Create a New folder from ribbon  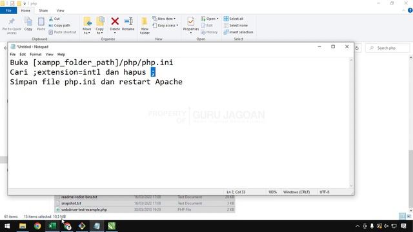pos(145,26)
